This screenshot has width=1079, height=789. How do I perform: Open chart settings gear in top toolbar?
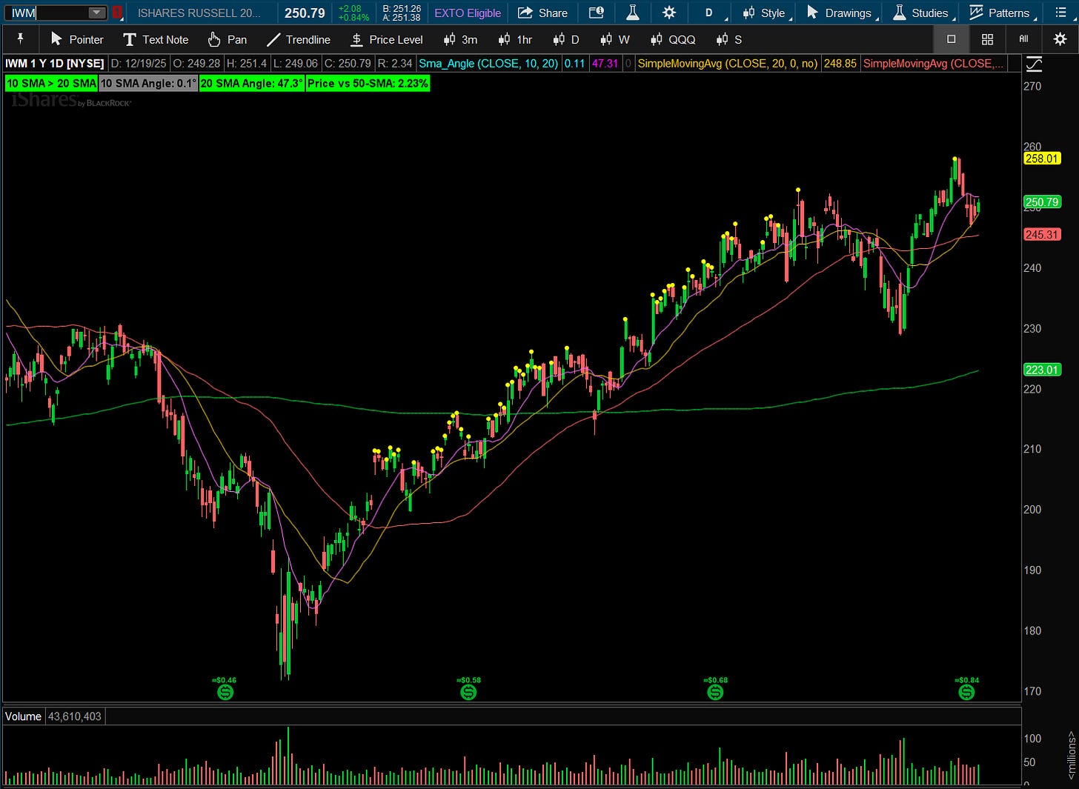coord(668,13)
